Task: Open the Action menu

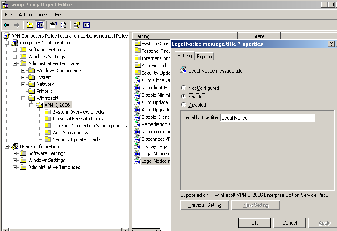Action: (25, 15)
